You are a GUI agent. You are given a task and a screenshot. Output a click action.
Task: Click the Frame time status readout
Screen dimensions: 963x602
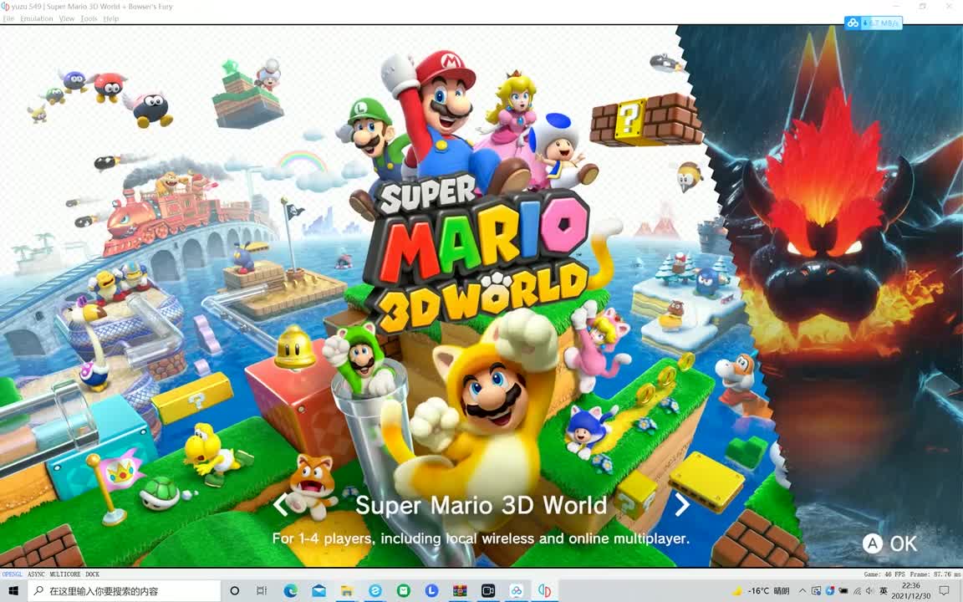(937, 574)
